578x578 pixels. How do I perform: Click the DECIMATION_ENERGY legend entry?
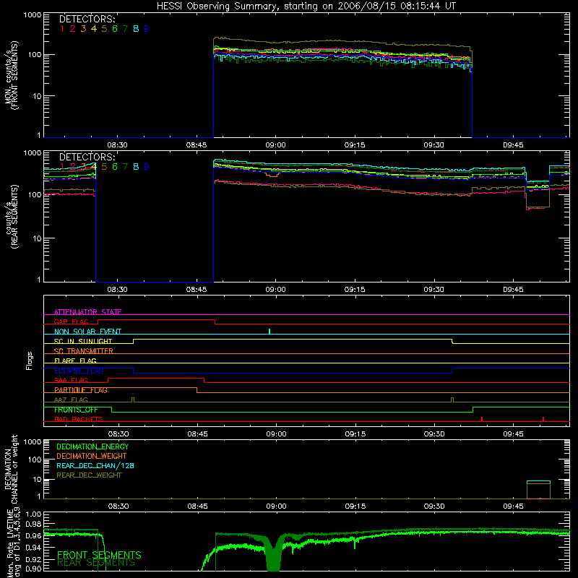92,447
